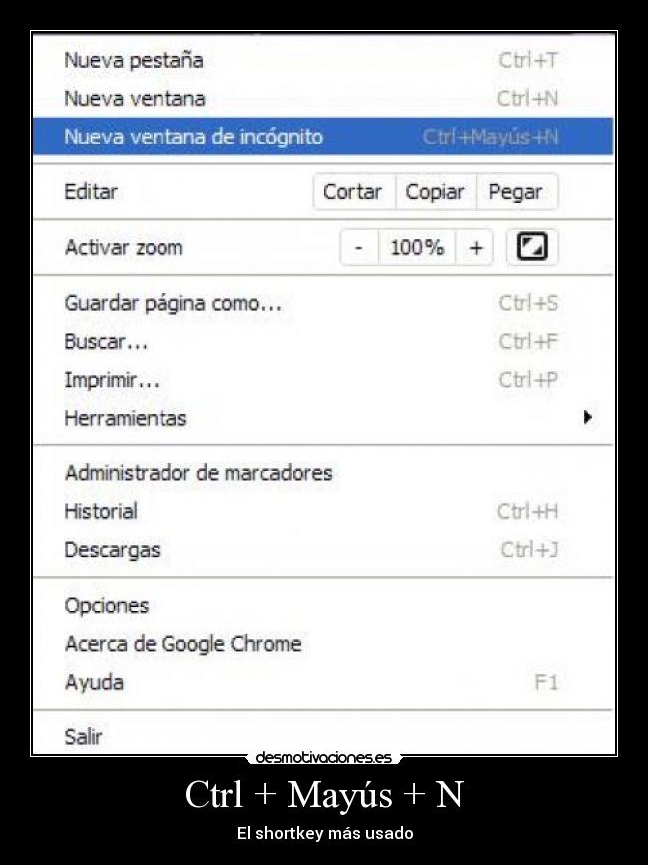The height and width of the screenshot is (865, 648).
Task: Click the fullscreen icon next to zoom
Action: click(x=533, y=247)
